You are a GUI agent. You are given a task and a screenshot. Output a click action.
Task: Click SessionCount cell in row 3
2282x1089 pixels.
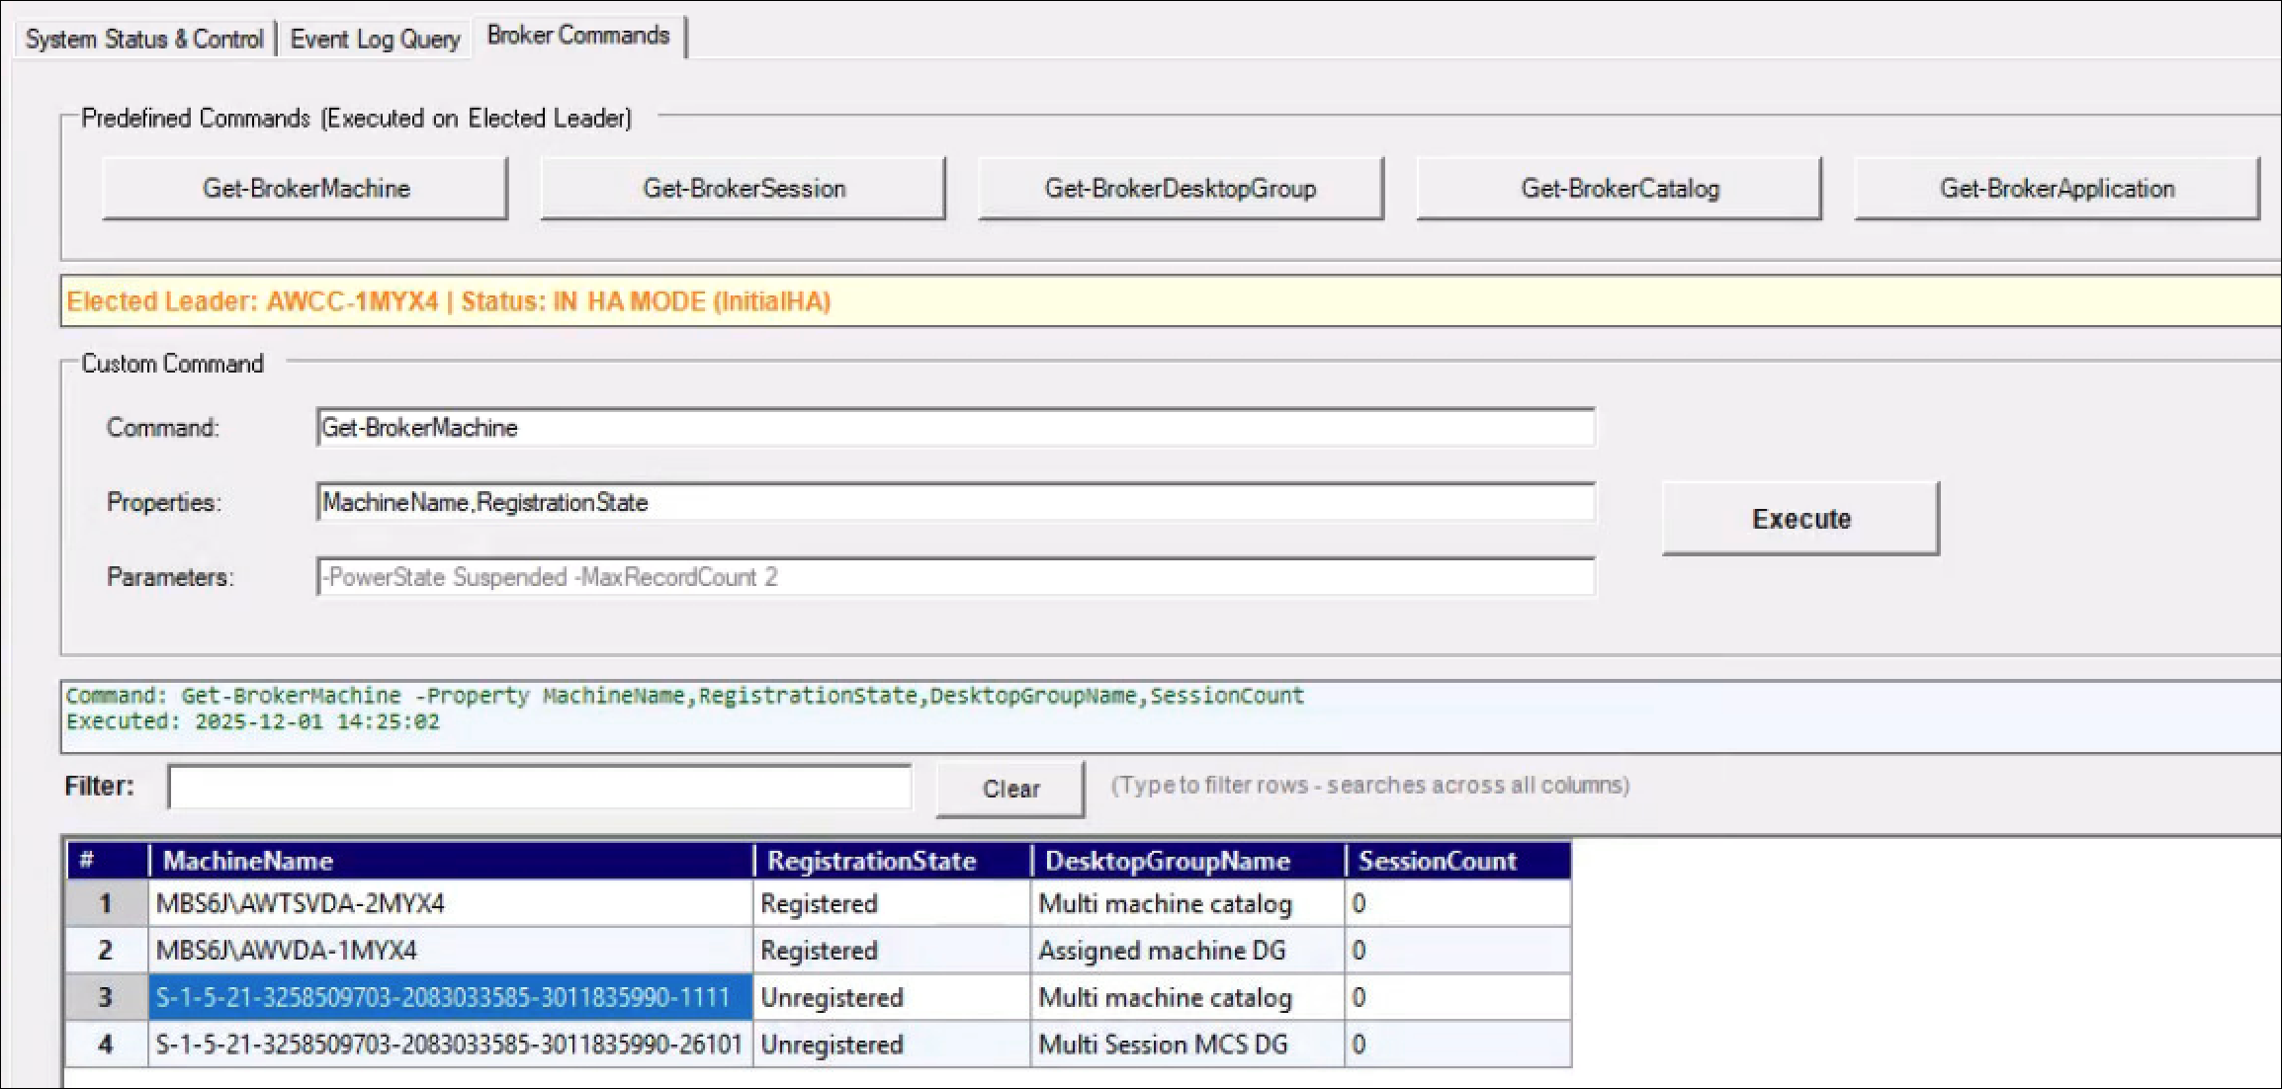(1457, 997)
